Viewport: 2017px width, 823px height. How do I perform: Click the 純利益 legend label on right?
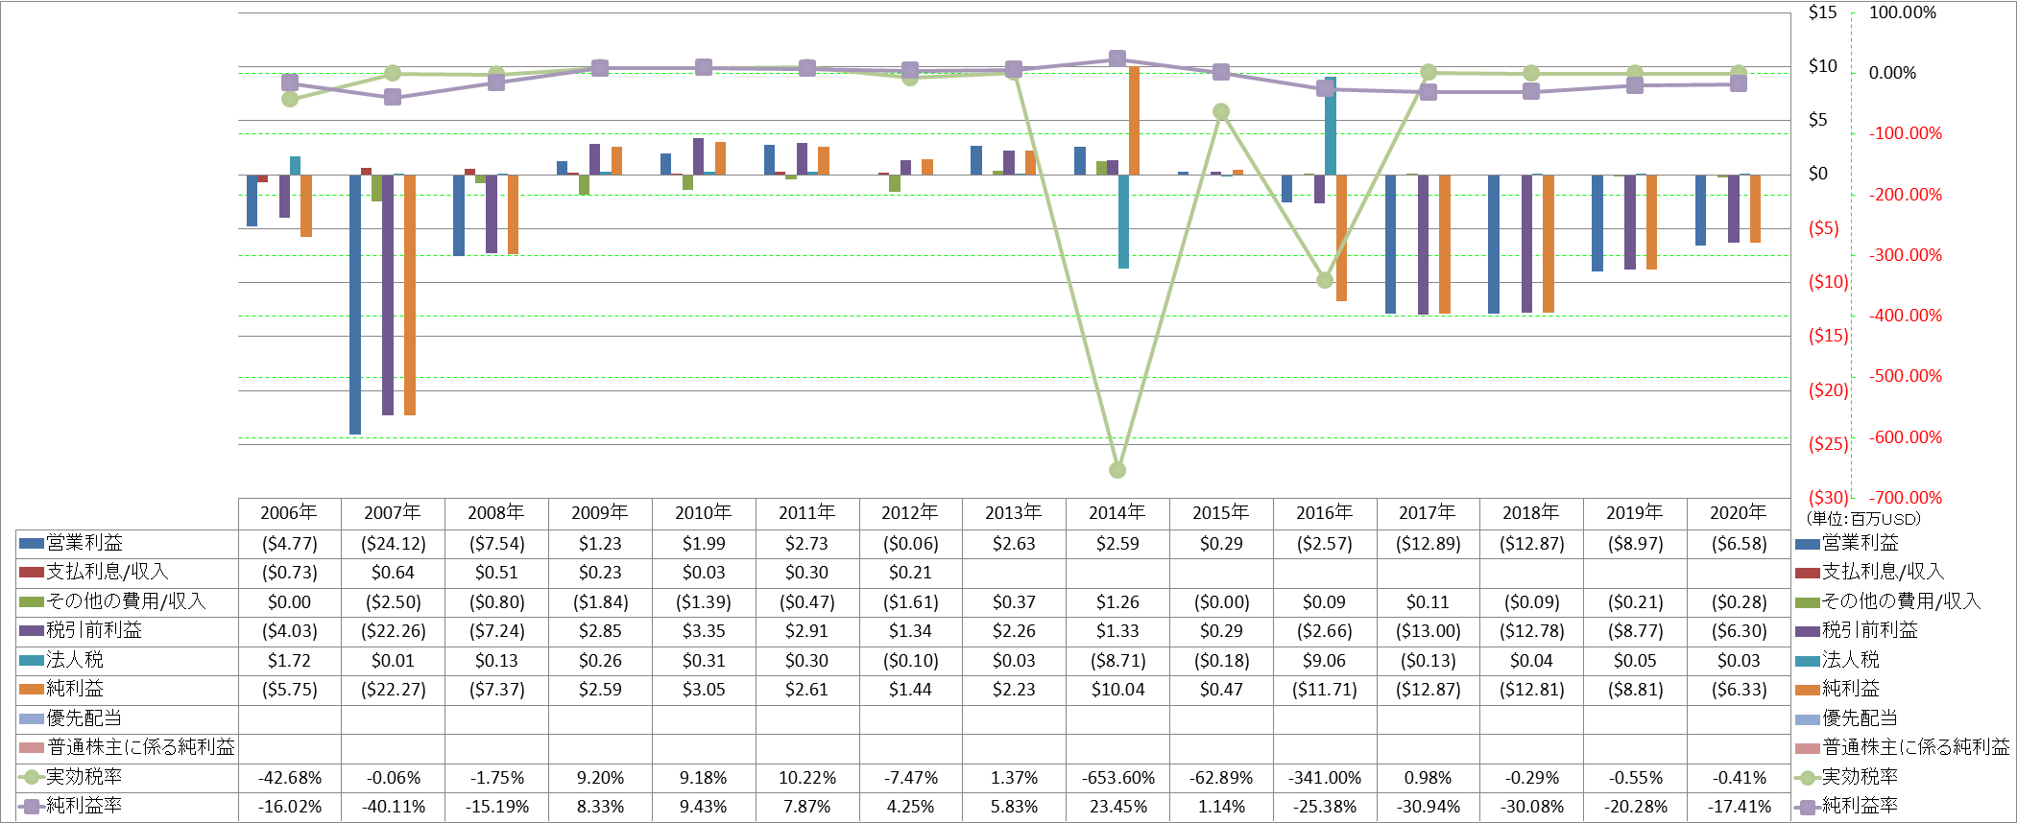pos(1850,689)
